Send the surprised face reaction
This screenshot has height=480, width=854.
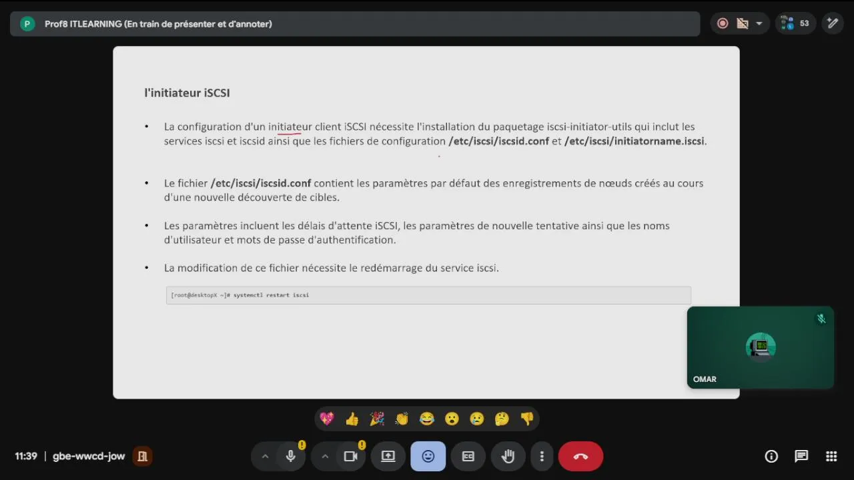tap(452, 419)
